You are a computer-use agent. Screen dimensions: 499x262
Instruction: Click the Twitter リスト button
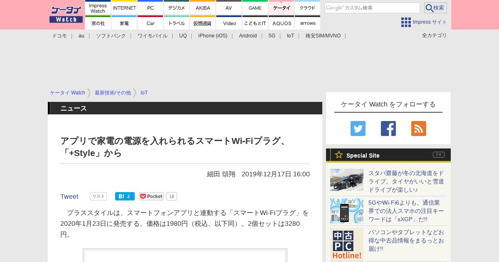tap(98, 196)
